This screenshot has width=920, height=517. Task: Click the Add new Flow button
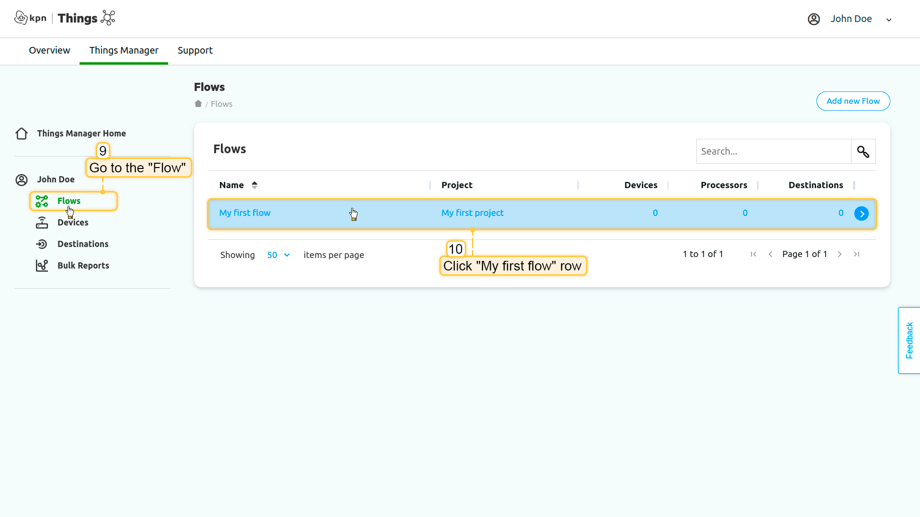(853, 101)
